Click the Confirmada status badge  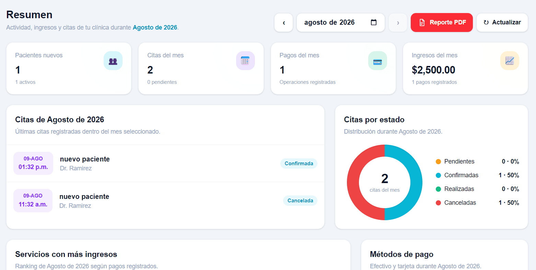tap(299, 164)
